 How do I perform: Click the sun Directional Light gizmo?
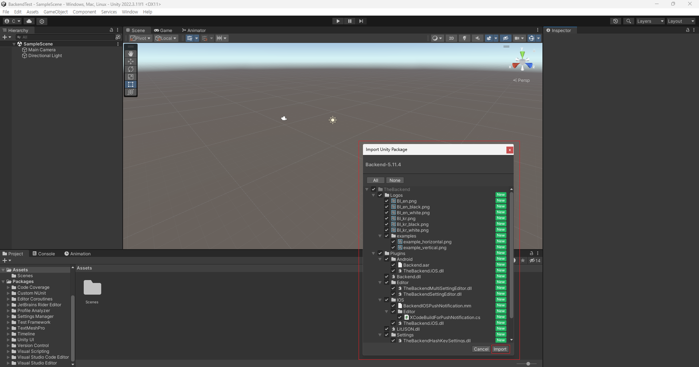click(x=333, y=120)
